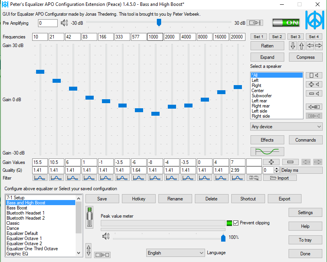
Task: Click the Expand button
Action: [267, 57]
